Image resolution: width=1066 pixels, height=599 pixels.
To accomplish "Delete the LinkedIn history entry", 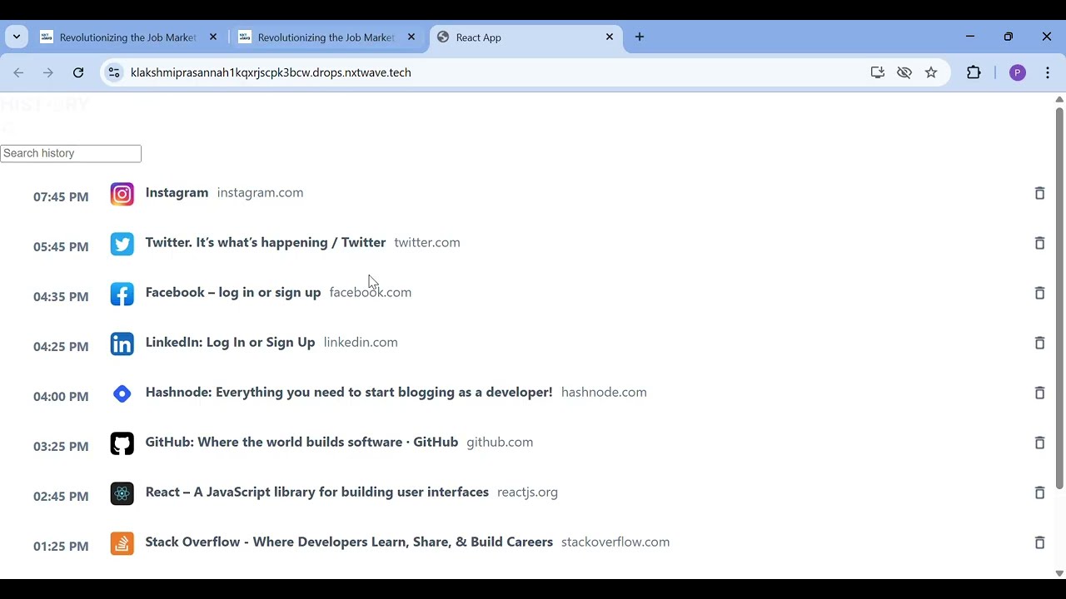I will 1039,343.
